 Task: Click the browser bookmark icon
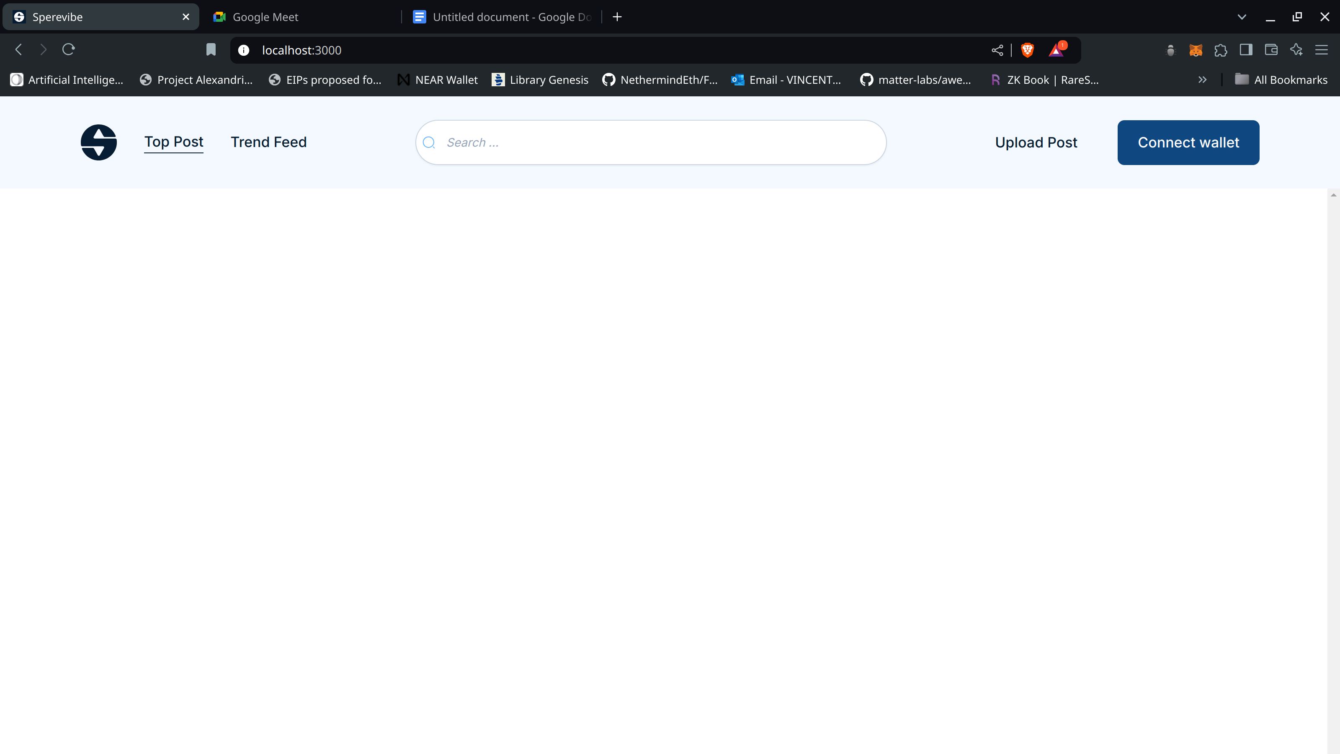(210, 50)
